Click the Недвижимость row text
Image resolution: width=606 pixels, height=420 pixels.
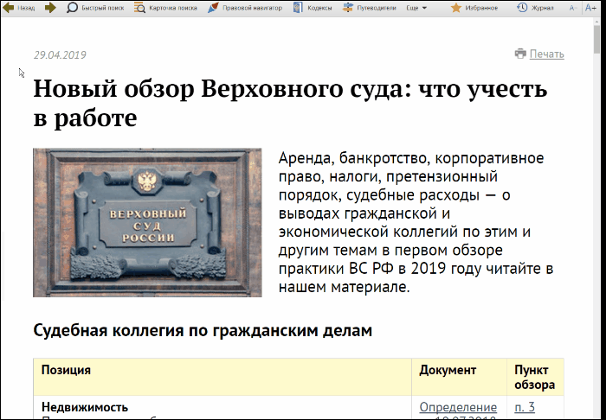(85, 407)
